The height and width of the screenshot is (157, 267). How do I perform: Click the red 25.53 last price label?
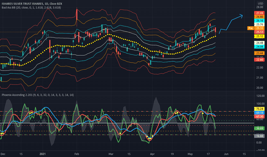coord(259,32)
